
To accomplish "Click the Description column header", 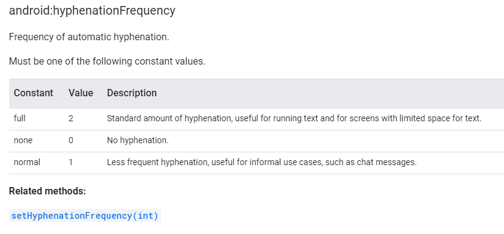I will click(132, 93).
